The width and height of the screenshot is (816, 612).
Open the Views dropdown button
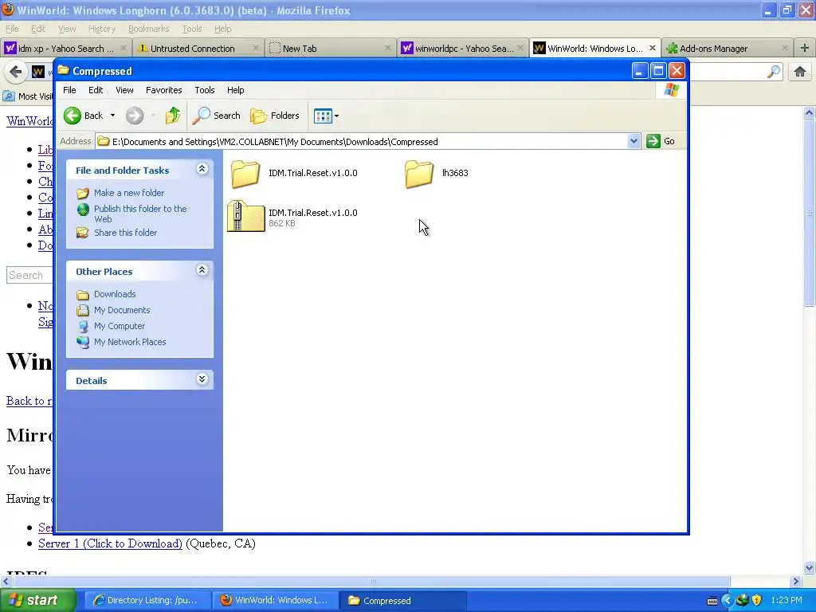[326, 116]
